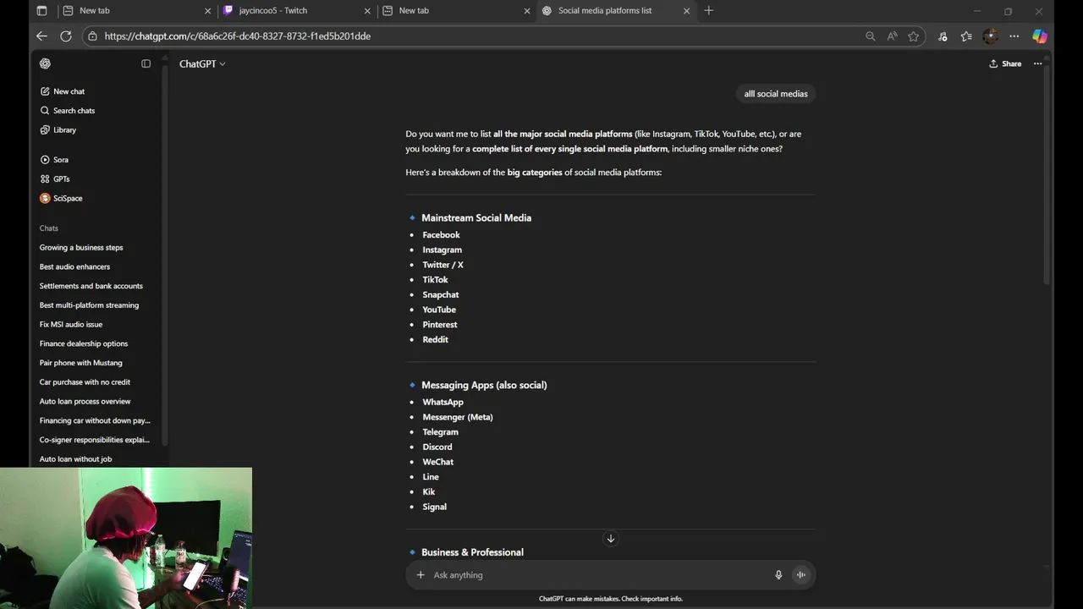The image size is (1083, 609).
Task: Open browser extensions icon
Action: click(943, 36)
